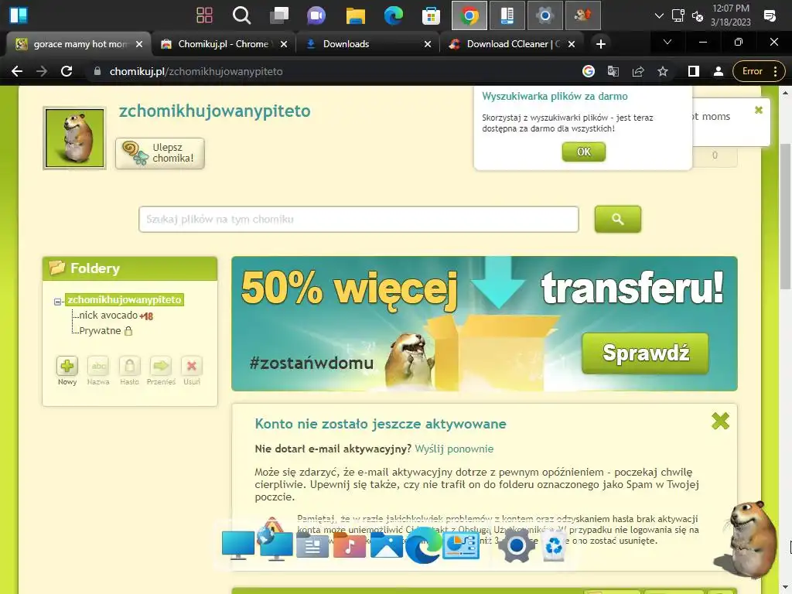This screenshot has height=594, width=792.
Task: Open Microsoft Store from taskbar
Action: (x=431, y=15)
